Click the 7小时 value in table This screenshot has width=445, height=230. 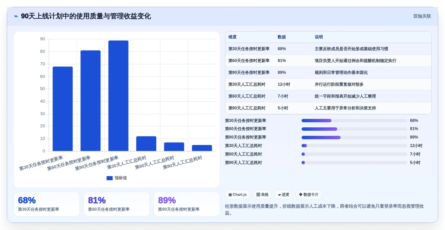283,96
